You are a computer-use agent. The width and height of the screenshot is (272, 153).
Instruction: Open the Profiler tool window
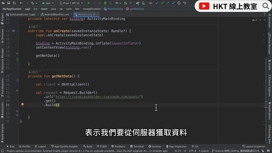coord(25,146)
